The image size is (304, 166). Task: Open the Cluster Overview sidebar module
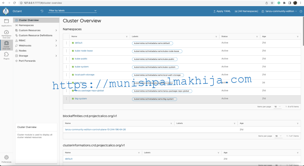point(7,45)
